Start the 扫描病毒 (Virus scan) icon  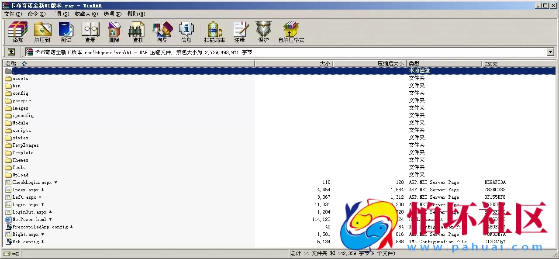coord(214,31)
